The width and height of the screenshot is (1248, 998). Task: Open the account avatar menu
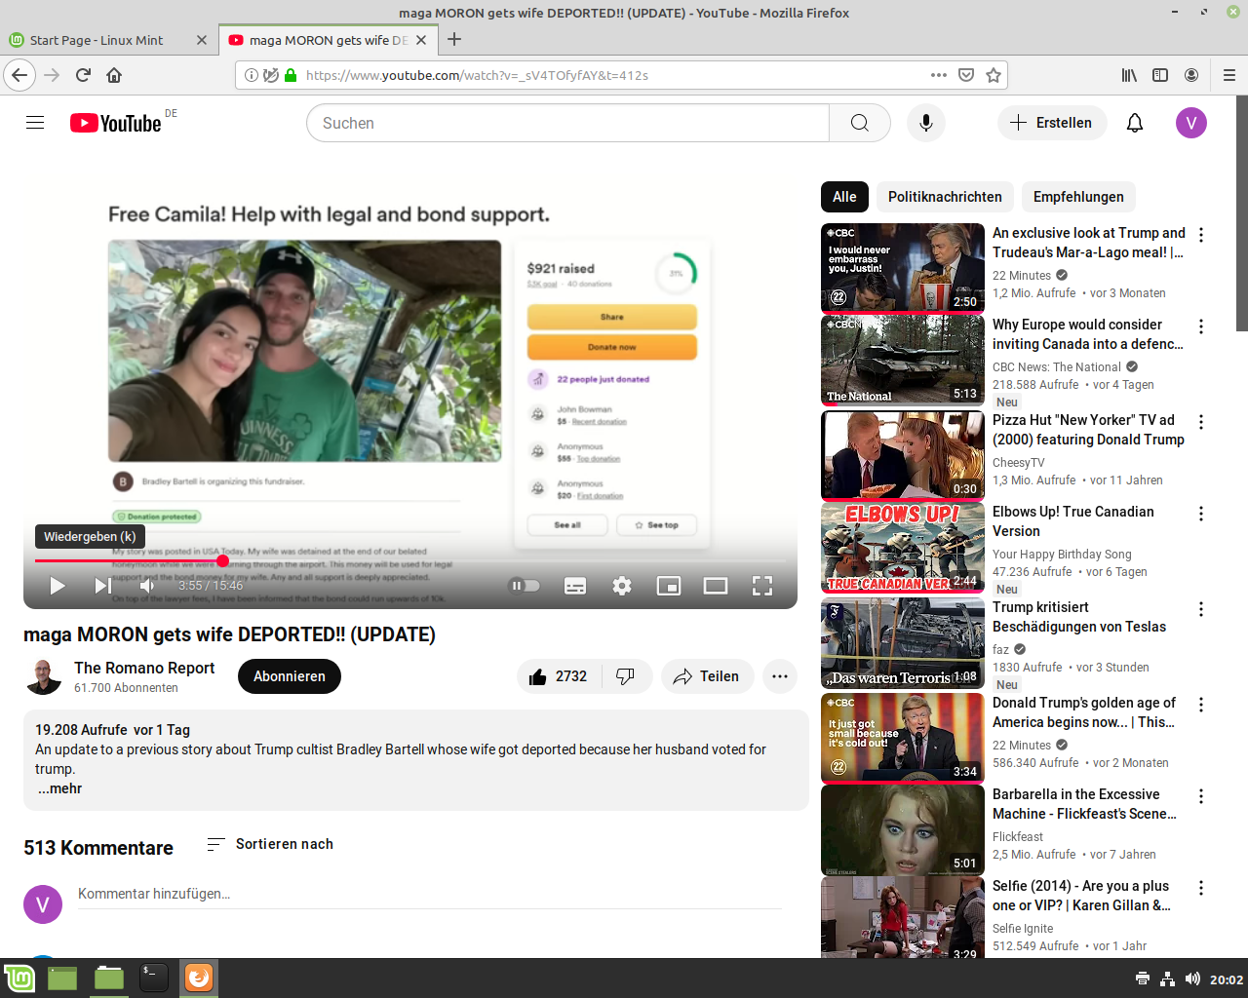[1191, 123]
